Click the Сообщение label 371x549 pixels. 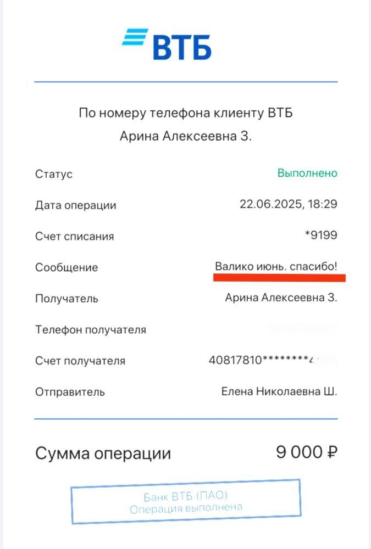tap(67, 267)
